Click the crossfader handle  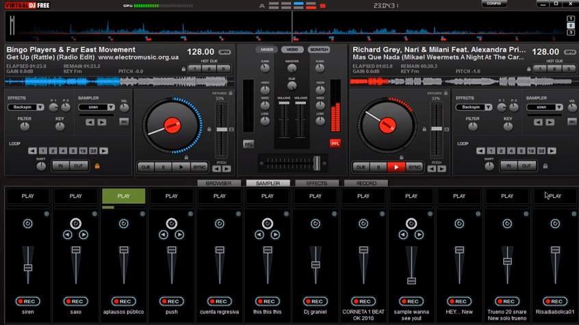pos(316,163)
